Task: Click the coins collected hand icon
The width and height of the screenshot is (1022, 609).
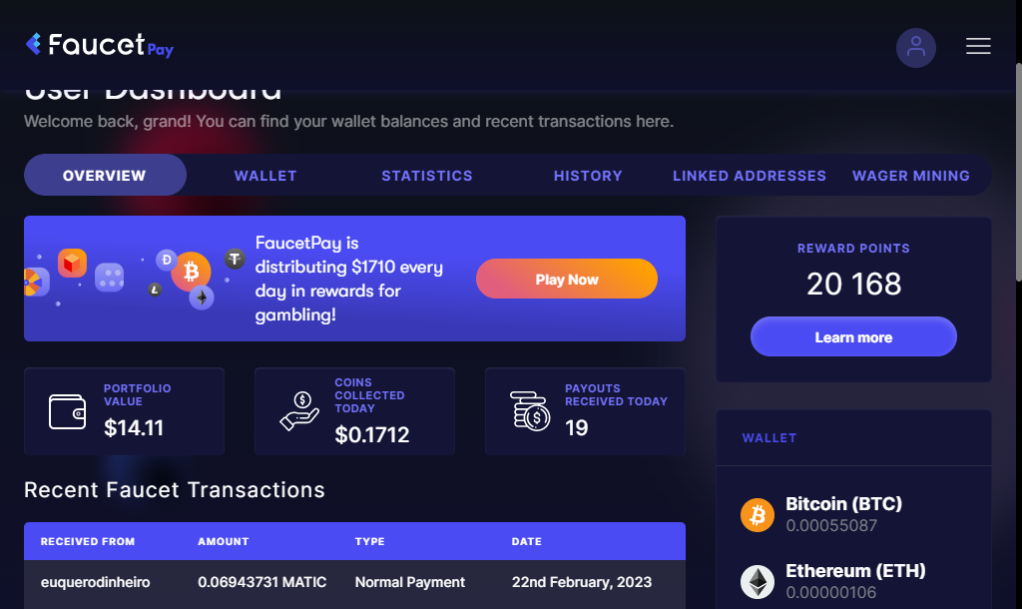Action: (299, 411)
